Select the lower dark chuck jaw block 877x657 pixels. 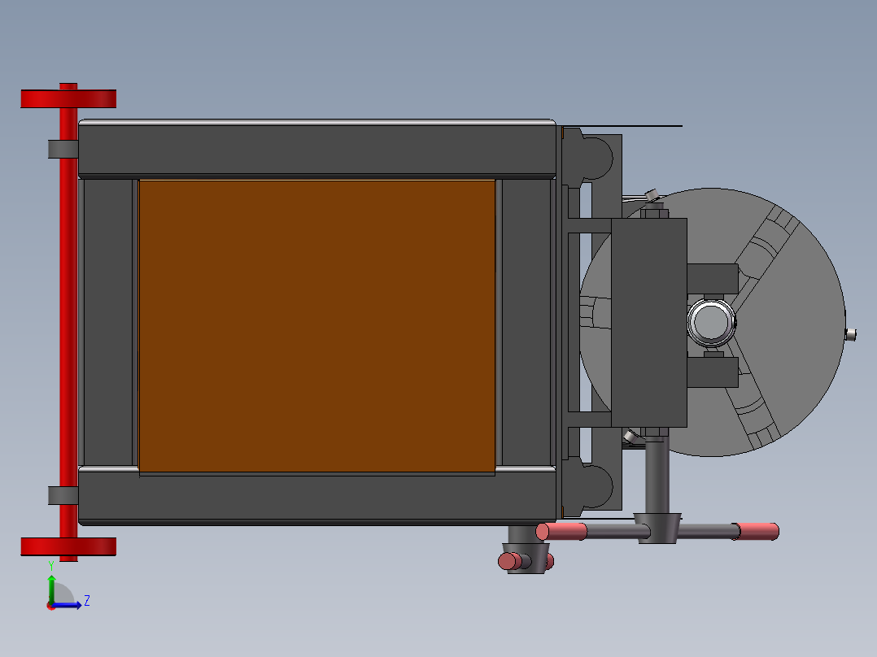[713, 372]
